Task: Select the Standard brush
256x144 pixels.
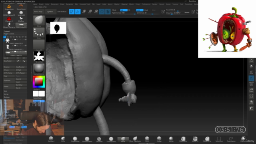Action: (51, 139)
